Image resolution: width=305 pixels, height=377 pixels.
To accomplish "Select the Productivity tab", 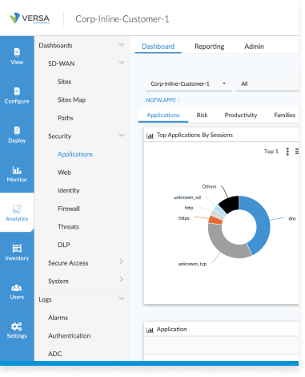I will [241, 116].
